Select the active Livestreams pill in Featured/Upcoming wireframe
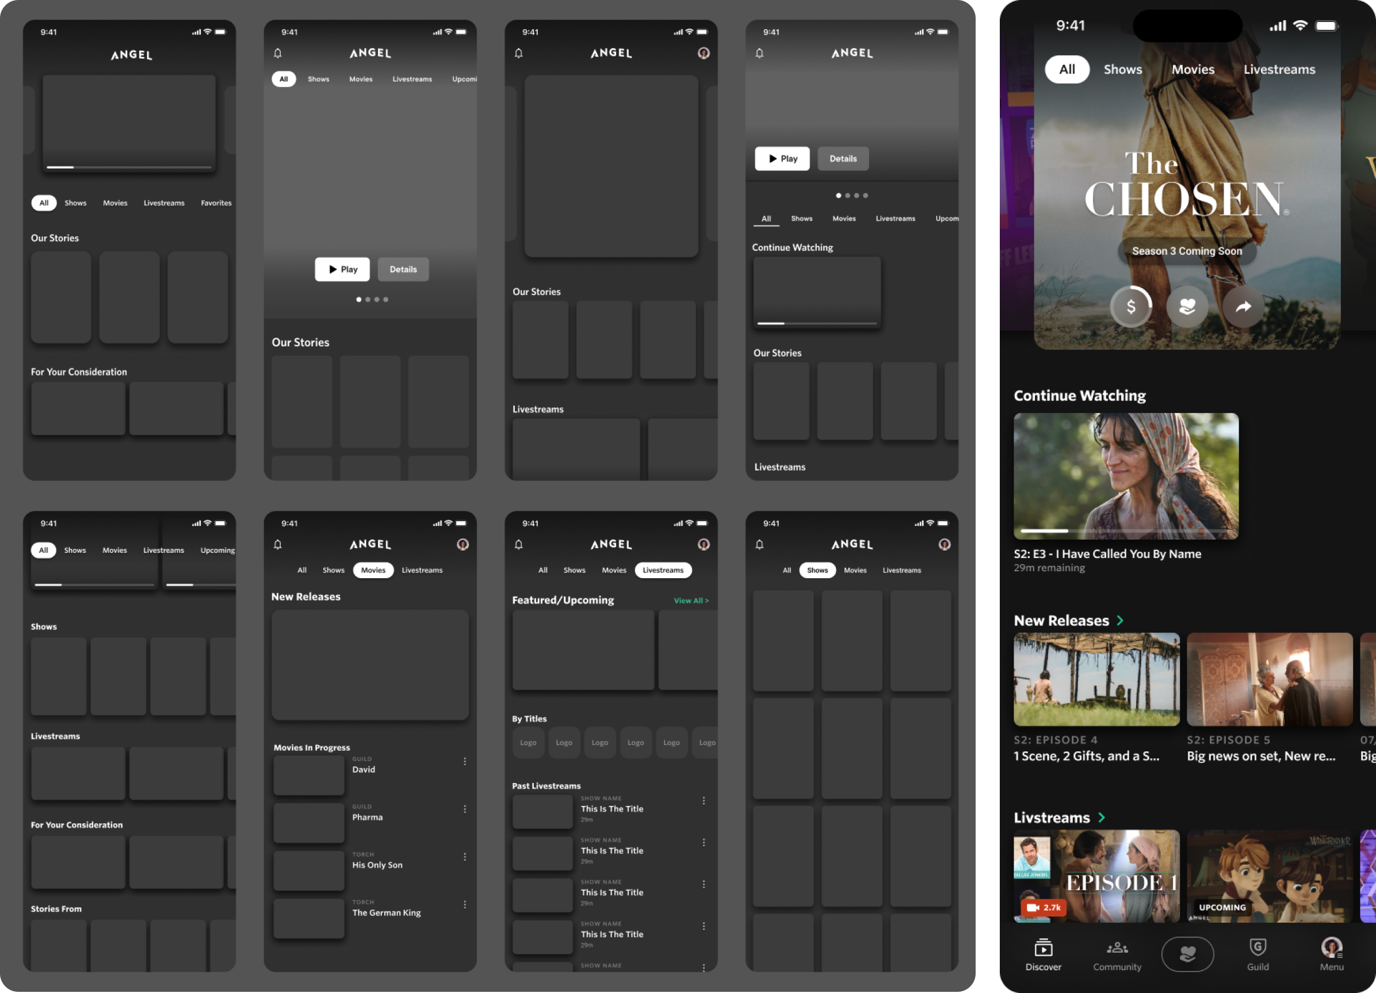The height and width of the screenshot is (993, 1376). click(x=663, y=570)
